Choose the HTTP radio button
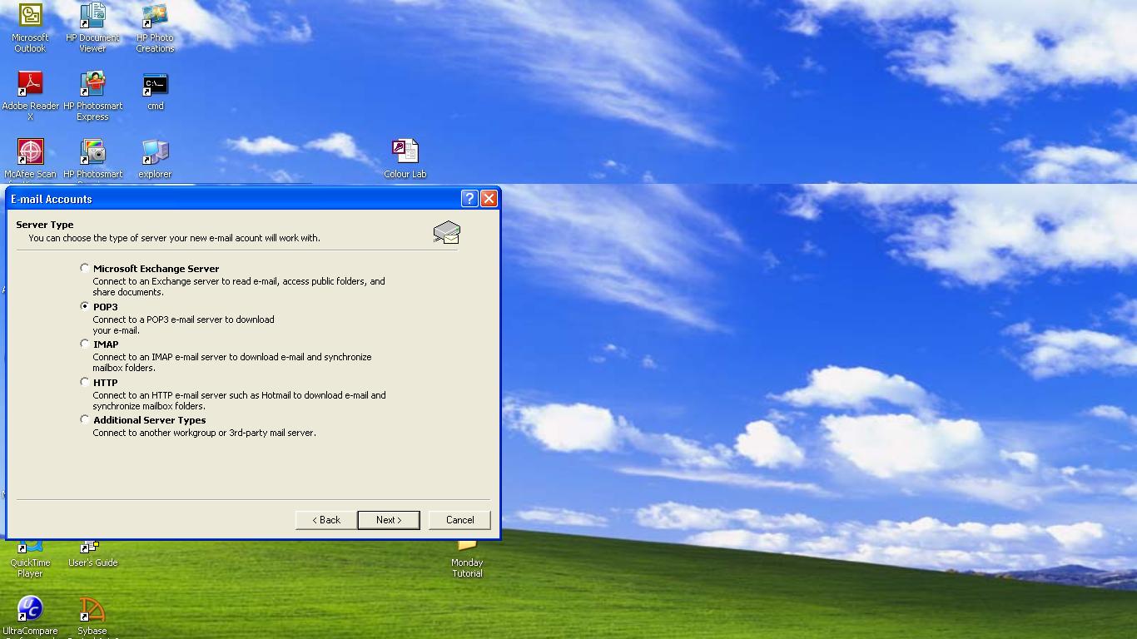 tap(85, 382)
